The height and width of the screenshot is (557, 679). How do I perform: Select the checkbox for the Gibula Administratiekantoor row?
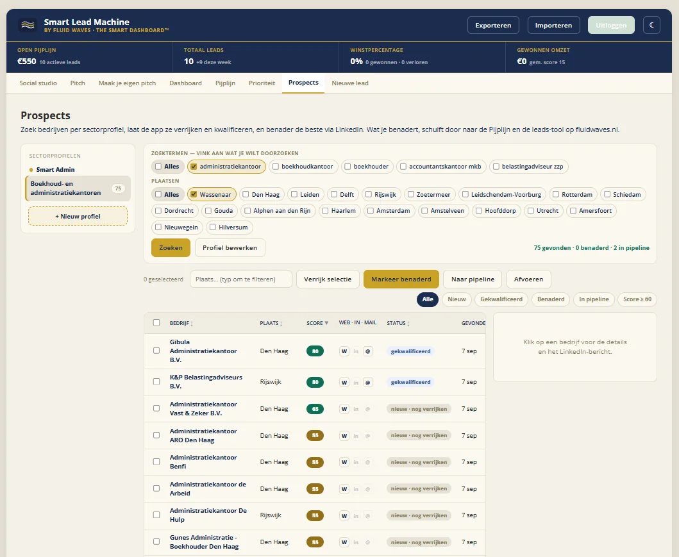[156, 351]
